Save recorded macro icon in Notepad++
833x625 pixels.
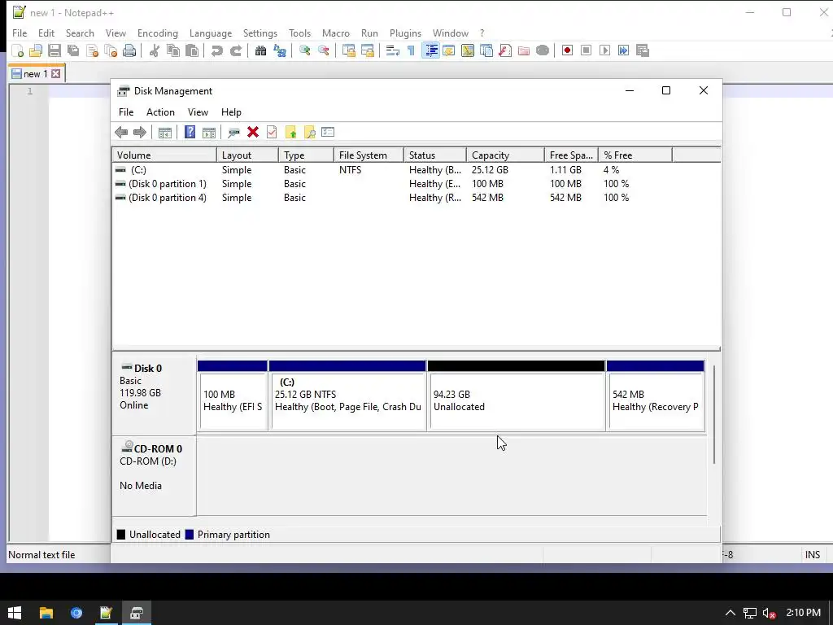click(x=643, y=50)
